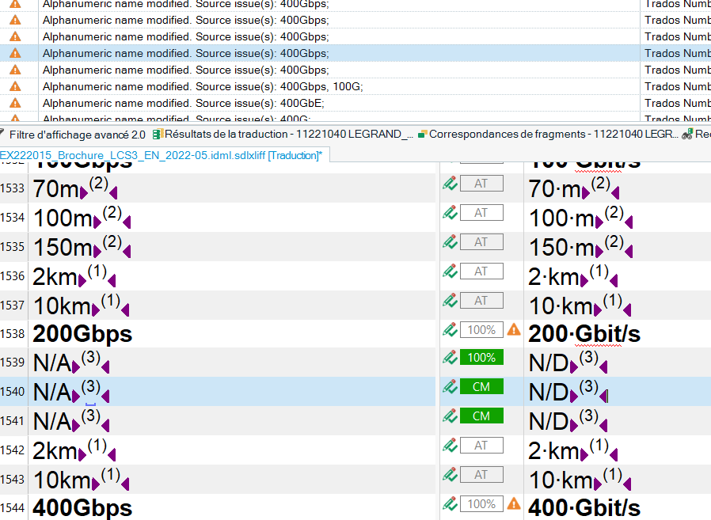Place cursor in target '100·m' of segment 1534
Image resolution: width=711 pixels, height=520 pixels.
pyautogui.click(x=561, y=218)
